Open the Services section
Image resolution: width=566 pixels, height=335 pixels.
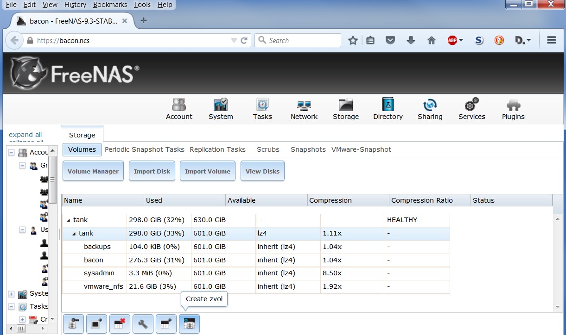[x=471, y=109]
